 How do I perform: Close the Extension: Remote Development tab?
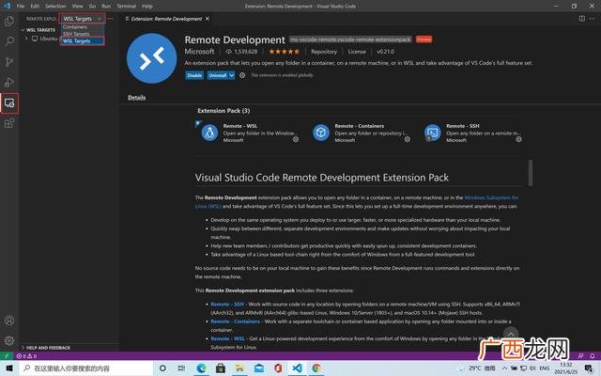point(208,19)
